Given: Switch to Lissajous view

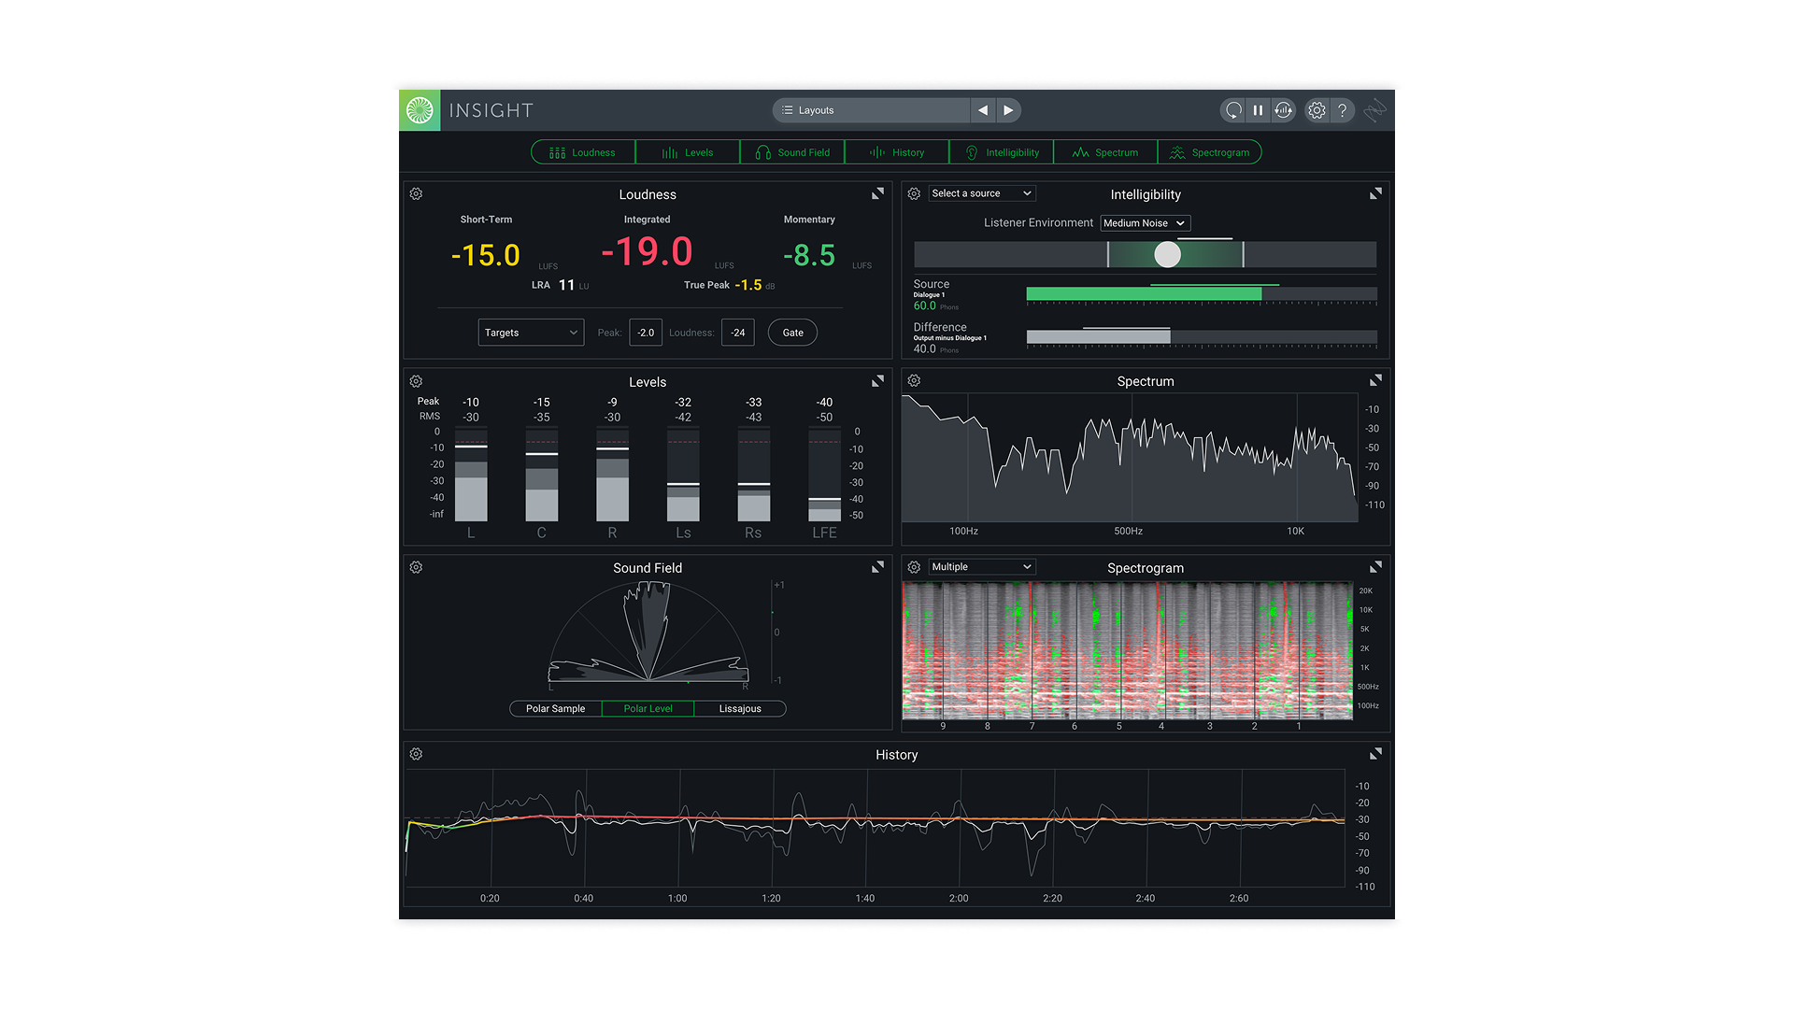Looking at the screenshot, I should pyautogui.click(x=740, y=709).
